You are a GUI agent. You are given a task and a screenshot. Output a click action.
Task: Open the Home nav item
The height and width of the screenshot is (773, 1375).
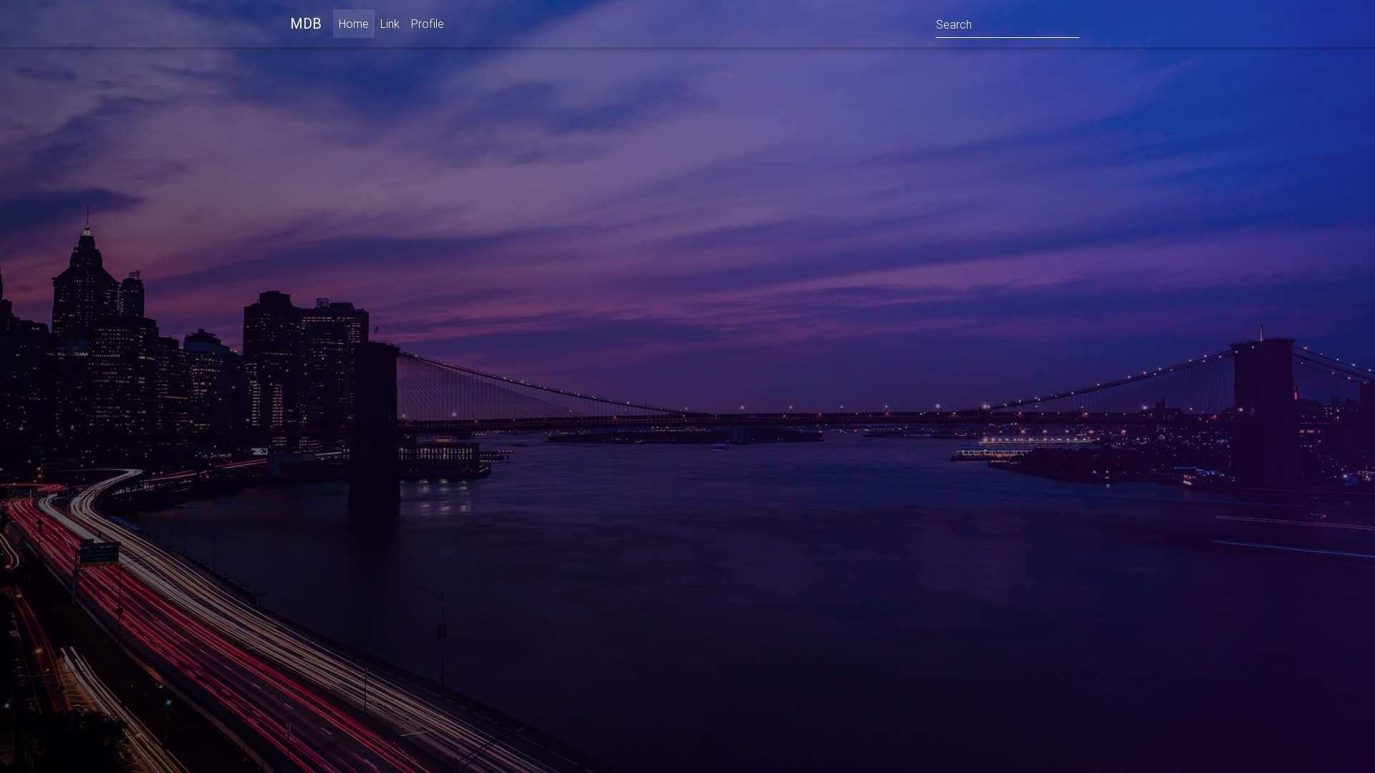353,24
